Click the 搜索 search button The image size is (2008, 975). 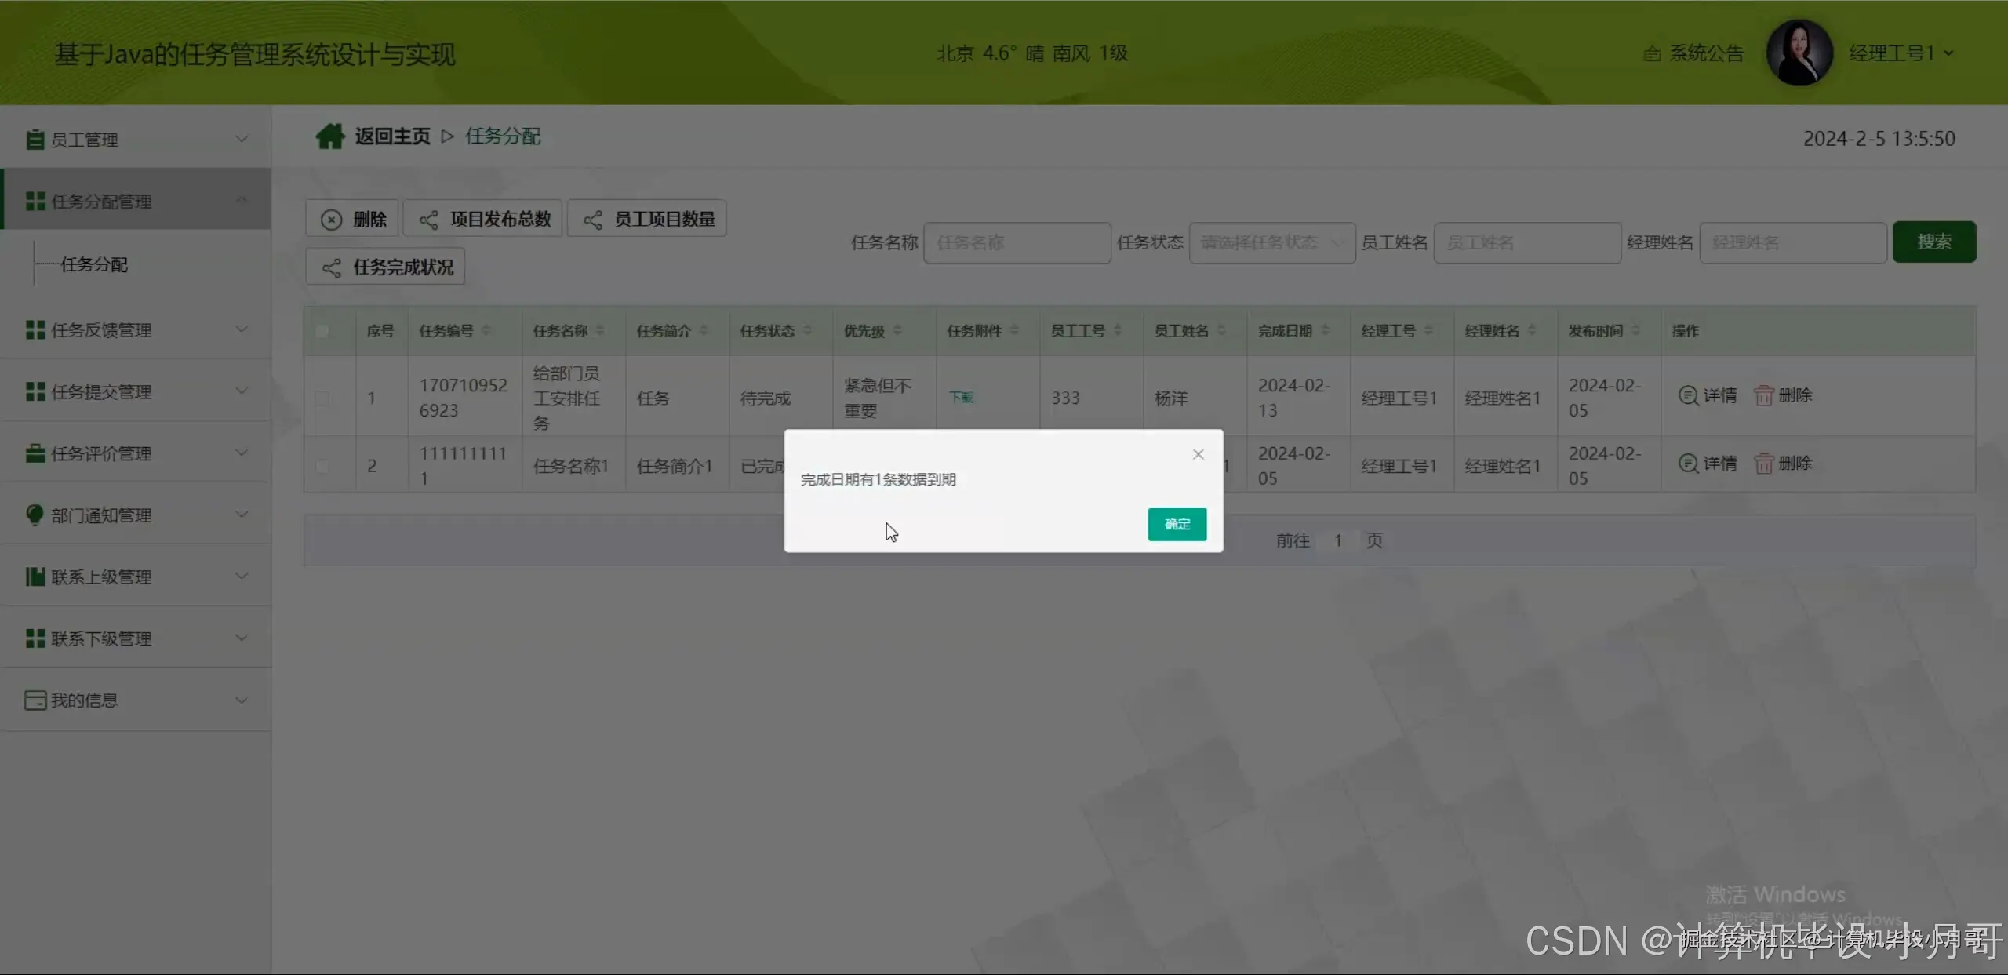[1934, 242]
